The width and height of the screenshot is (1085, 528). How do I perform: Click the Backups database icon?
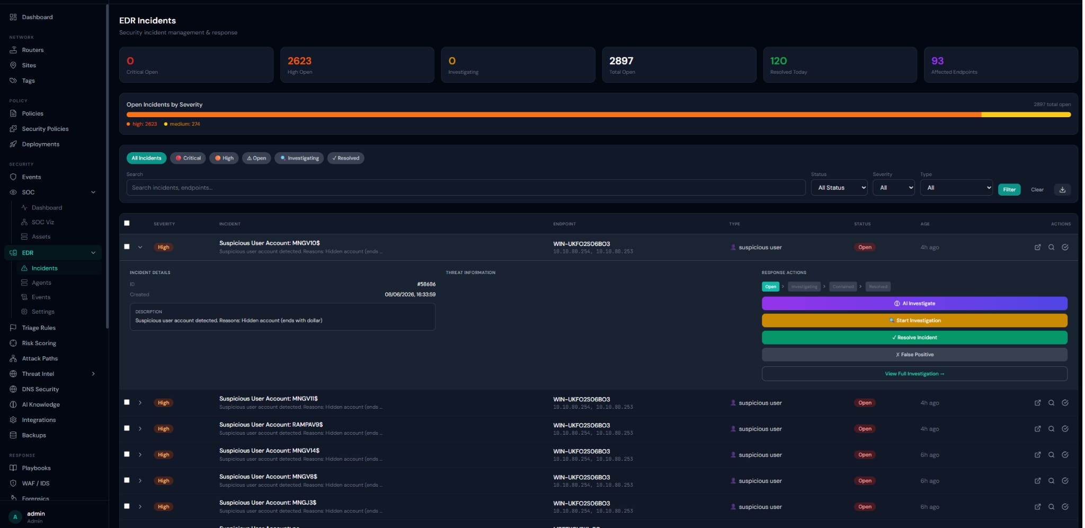point(13,435)
